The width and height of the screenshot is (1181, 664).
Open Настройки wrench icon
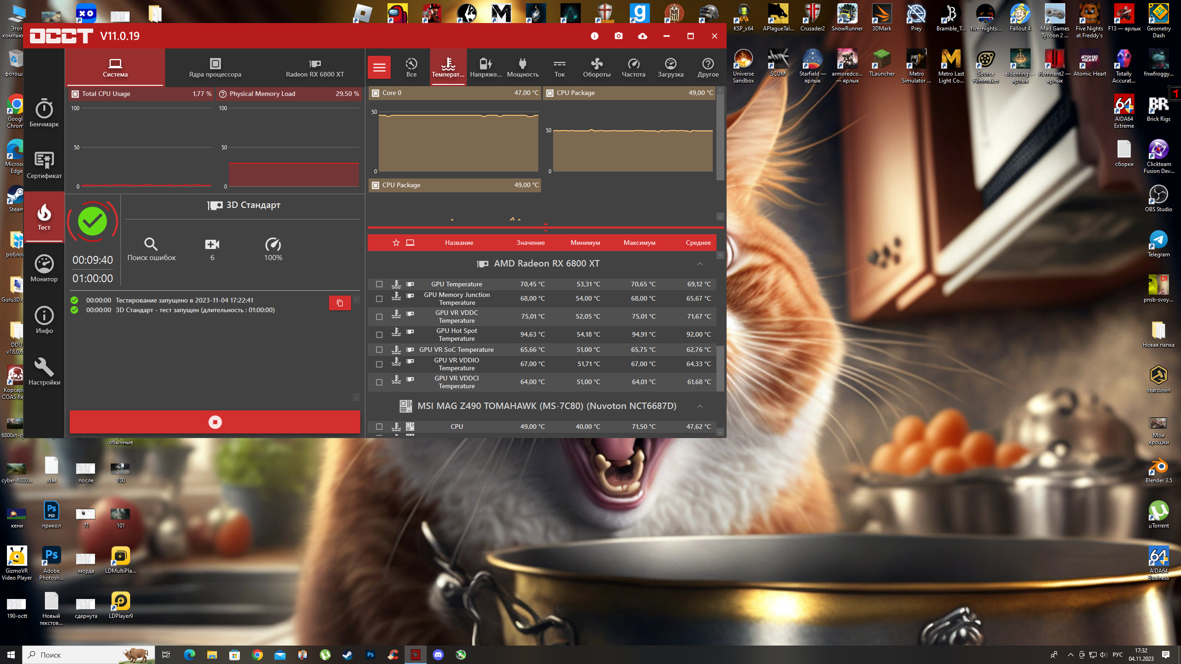(44, 371)
